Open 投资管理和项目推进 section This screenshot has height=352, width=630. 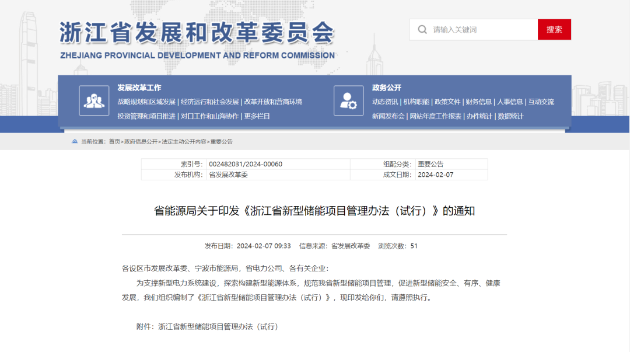146,116
